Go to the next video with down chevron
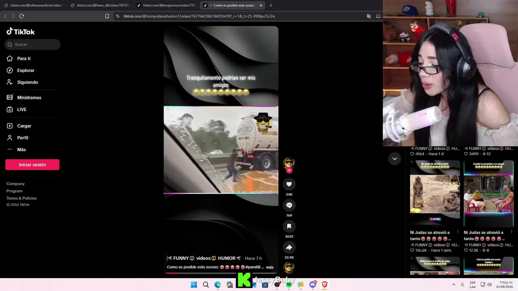 coord(395,159)
